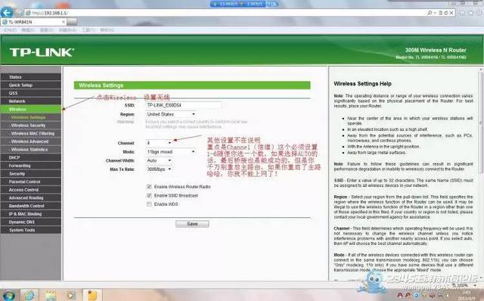Open the Mode dropdown 11bgn mixed
This screenshot has height=301, width=484.
171,151
